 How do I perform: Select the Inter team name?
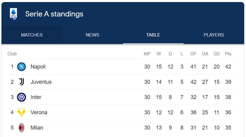pyautogui.click(x=36, y=97)
